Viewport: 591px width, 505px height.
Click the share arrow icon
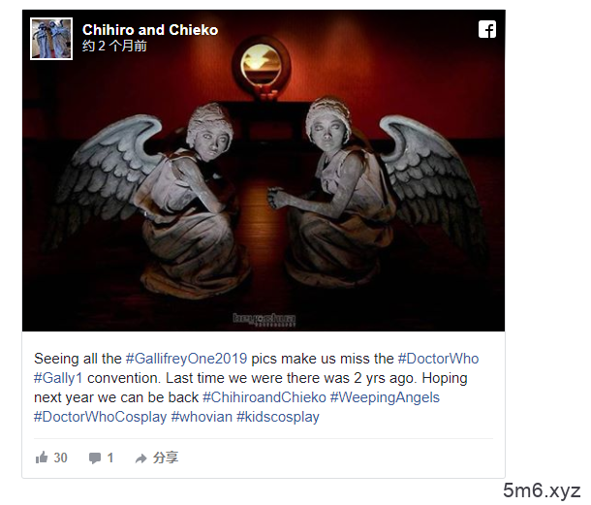point(140,458)
